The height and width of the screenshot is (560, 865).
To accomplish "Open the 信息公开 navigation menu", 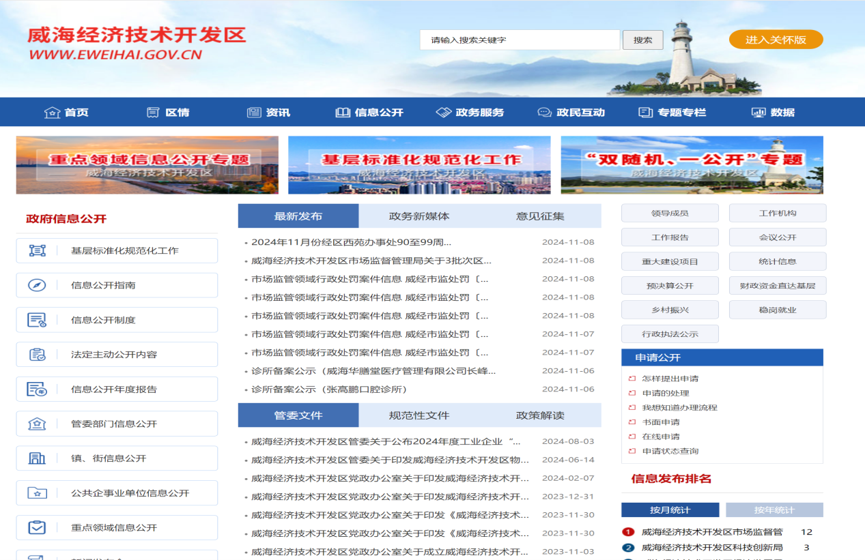I will click(369, 113).
